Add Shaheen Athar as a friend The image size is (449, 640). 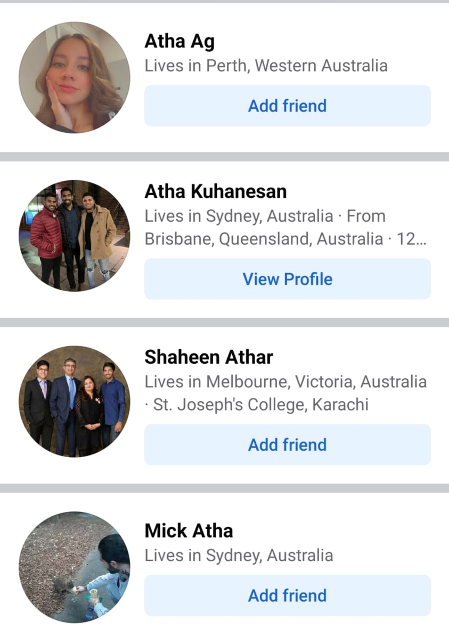tap(288, 445)
